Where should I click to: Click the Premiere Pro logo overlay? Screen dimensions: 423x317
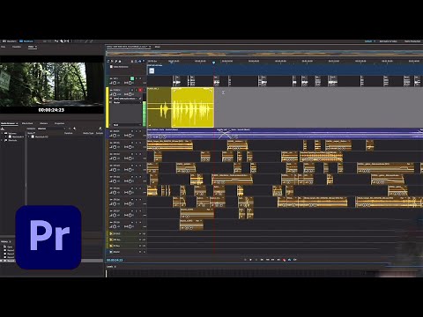click(x=48, y=237)
